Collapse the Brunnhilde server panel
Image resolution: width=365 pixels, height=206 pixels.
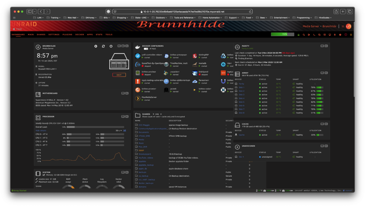127,46
